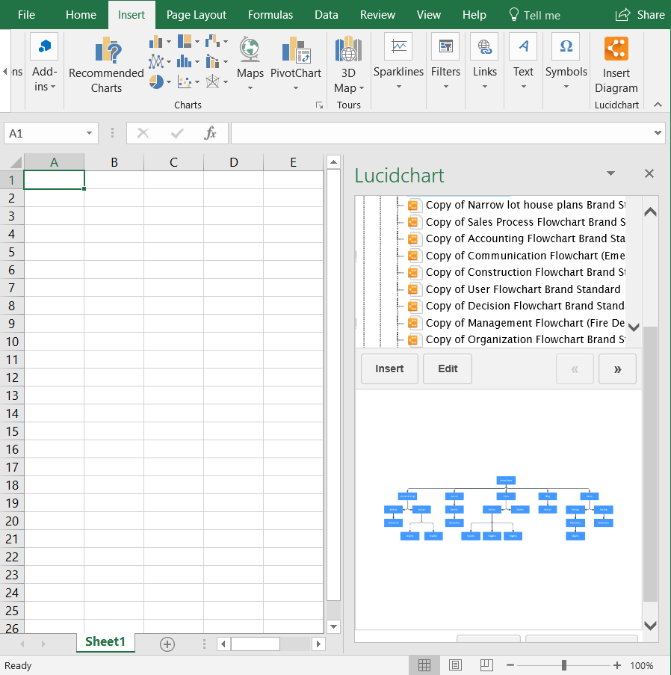Expand the Name Box dropdown
This screenshot has width=671, height=675.
click(x=89, y=133)
